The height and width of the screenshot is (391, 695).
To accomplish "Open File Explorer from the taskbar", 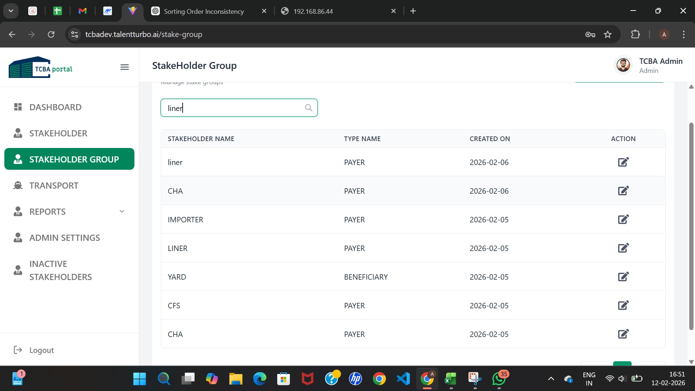I will click(x=236, y=379).
